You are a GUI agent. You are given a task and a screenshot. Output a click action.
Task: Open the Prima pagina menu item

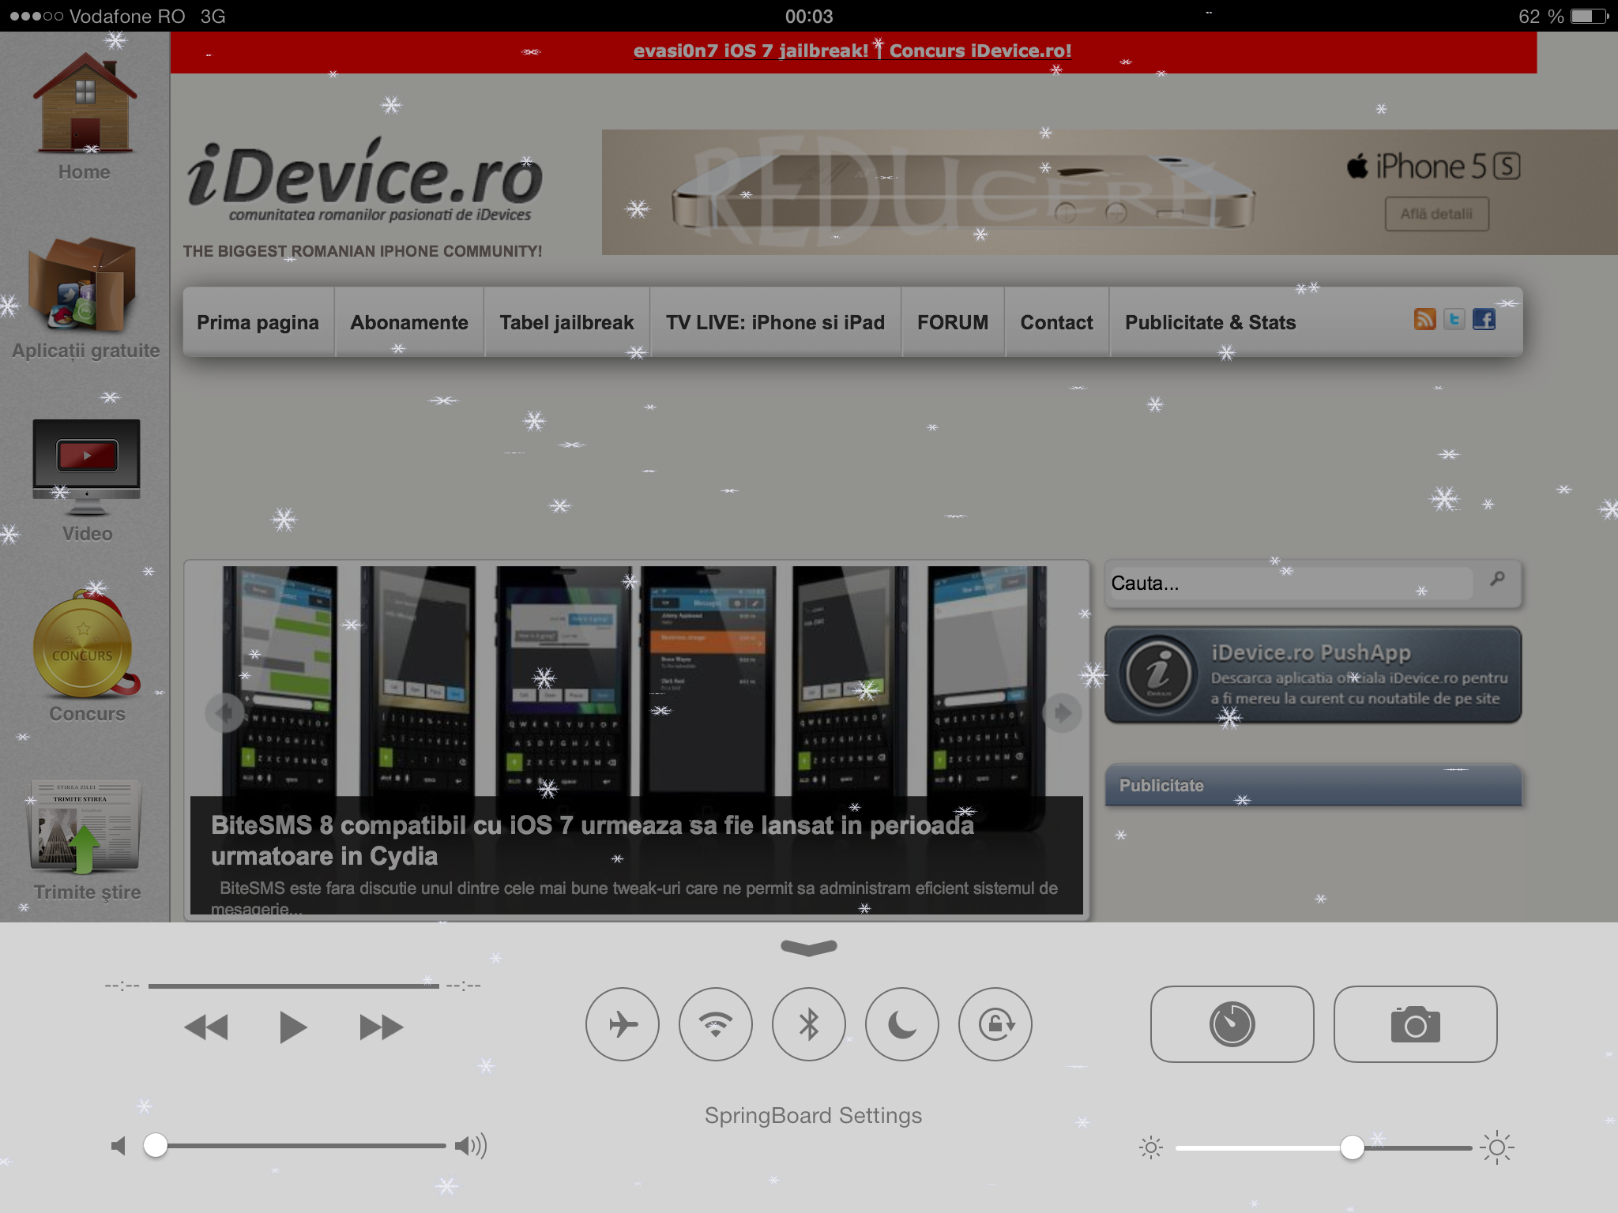pos(258,322)
